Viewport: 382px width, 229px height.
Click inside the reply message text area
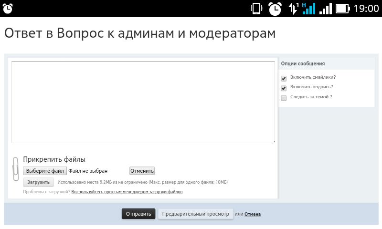click(143, 101)
